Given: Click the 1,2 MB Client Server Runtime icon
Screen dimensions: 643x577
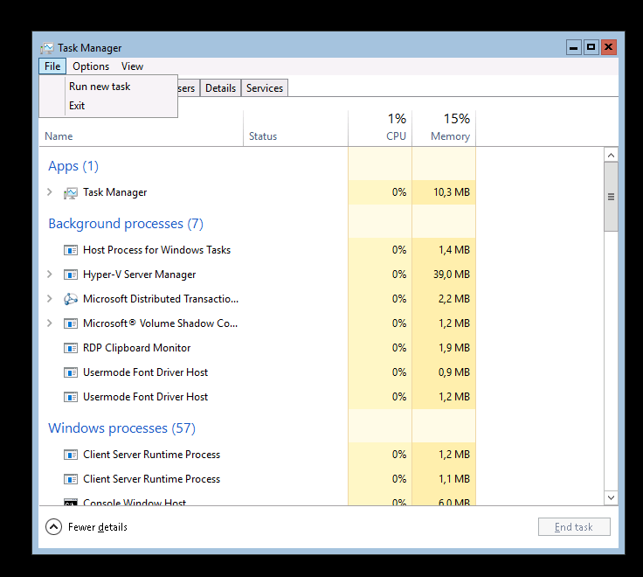Looking at the screenshot, I should click(x=71, y=455).
